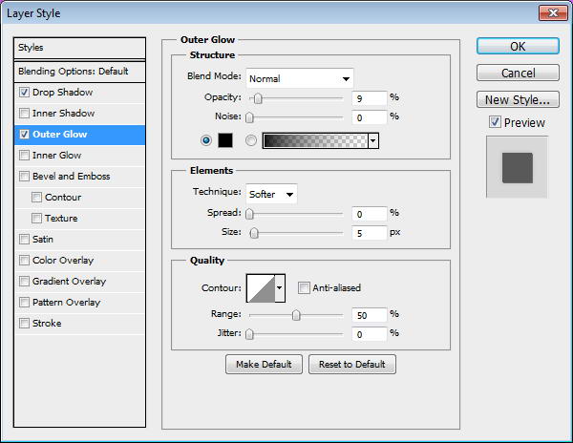The image size is (573, 443).
Task: Click Reset to Default button
Action: 351,364
